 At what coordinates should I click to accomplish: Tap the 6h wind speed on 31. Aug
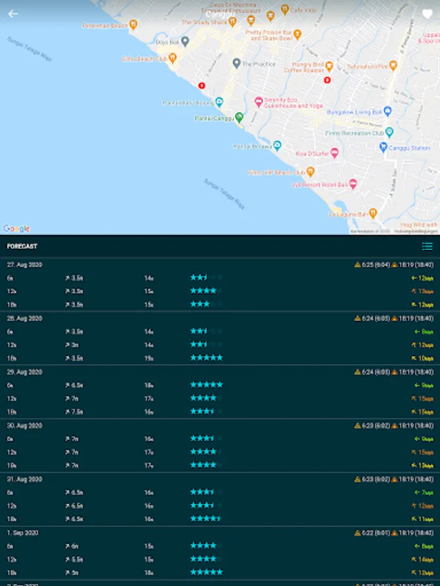click(424, 493)
